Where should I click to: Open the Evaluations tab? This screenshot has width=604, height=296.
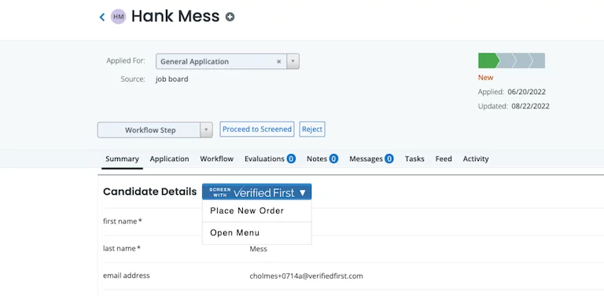(270, 159)
